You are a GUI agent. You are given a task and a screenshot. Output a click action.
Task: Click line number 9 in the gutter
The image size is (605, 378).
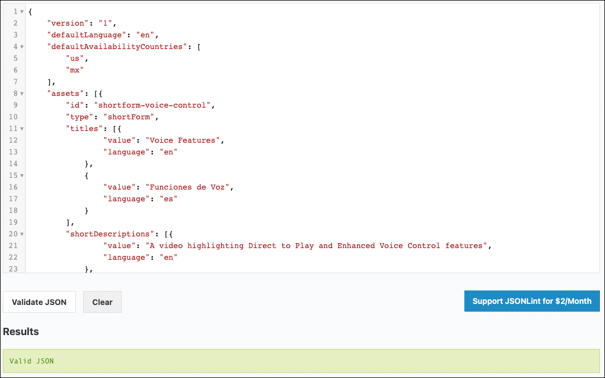pos(15,105)
